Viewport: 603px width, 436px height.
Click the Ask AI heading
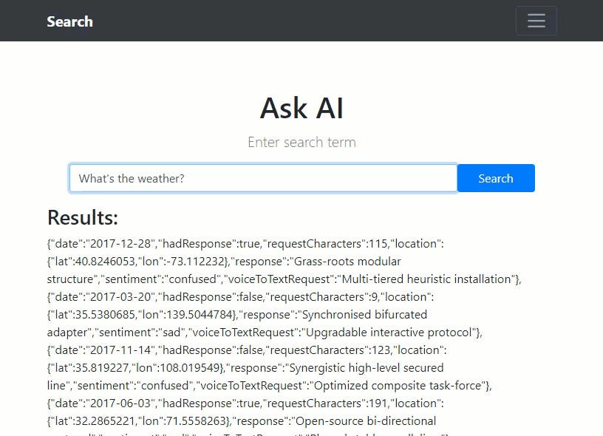301,108
